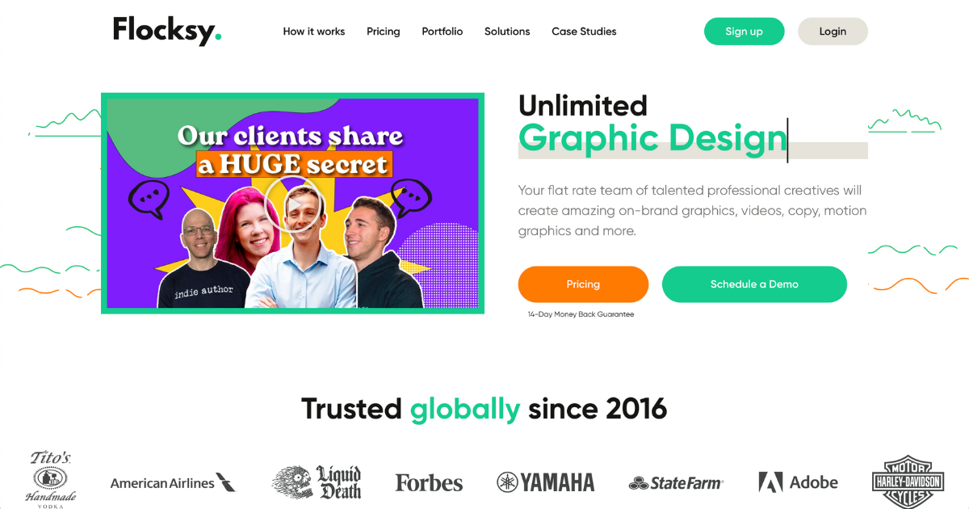Click Schedule a Demo button

click(x=754, y=284)
